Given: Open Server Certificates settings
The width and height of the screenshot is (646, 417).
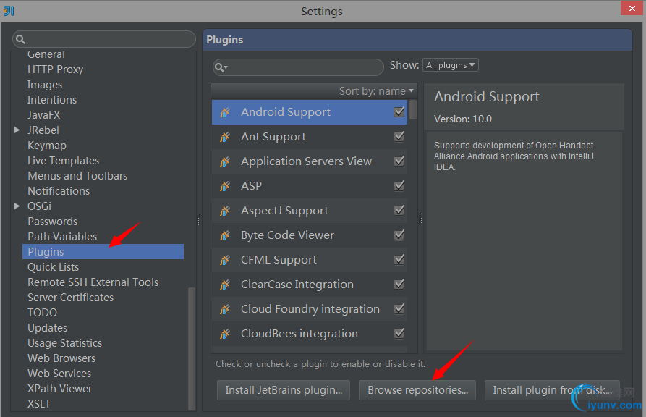Looking at the screenshot, I should pyautogui.click(x=70, y=298).
